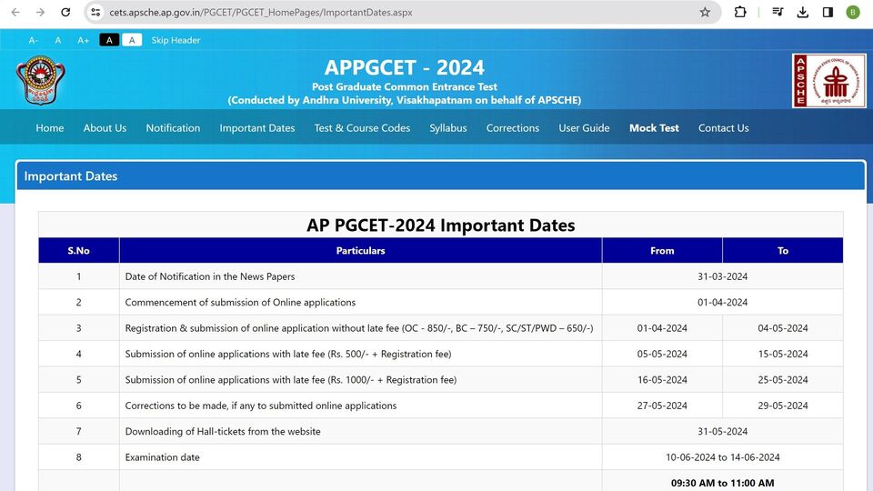The height and width of the screenshot is (491, 873).
Task: Switch to black contrast theme swatch
Action: (109, 40)
